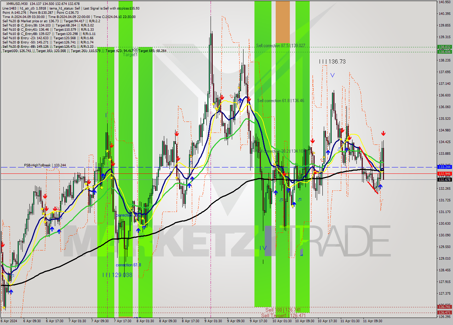Click the blue V marker below the 136.73 label

click(332, 75)
